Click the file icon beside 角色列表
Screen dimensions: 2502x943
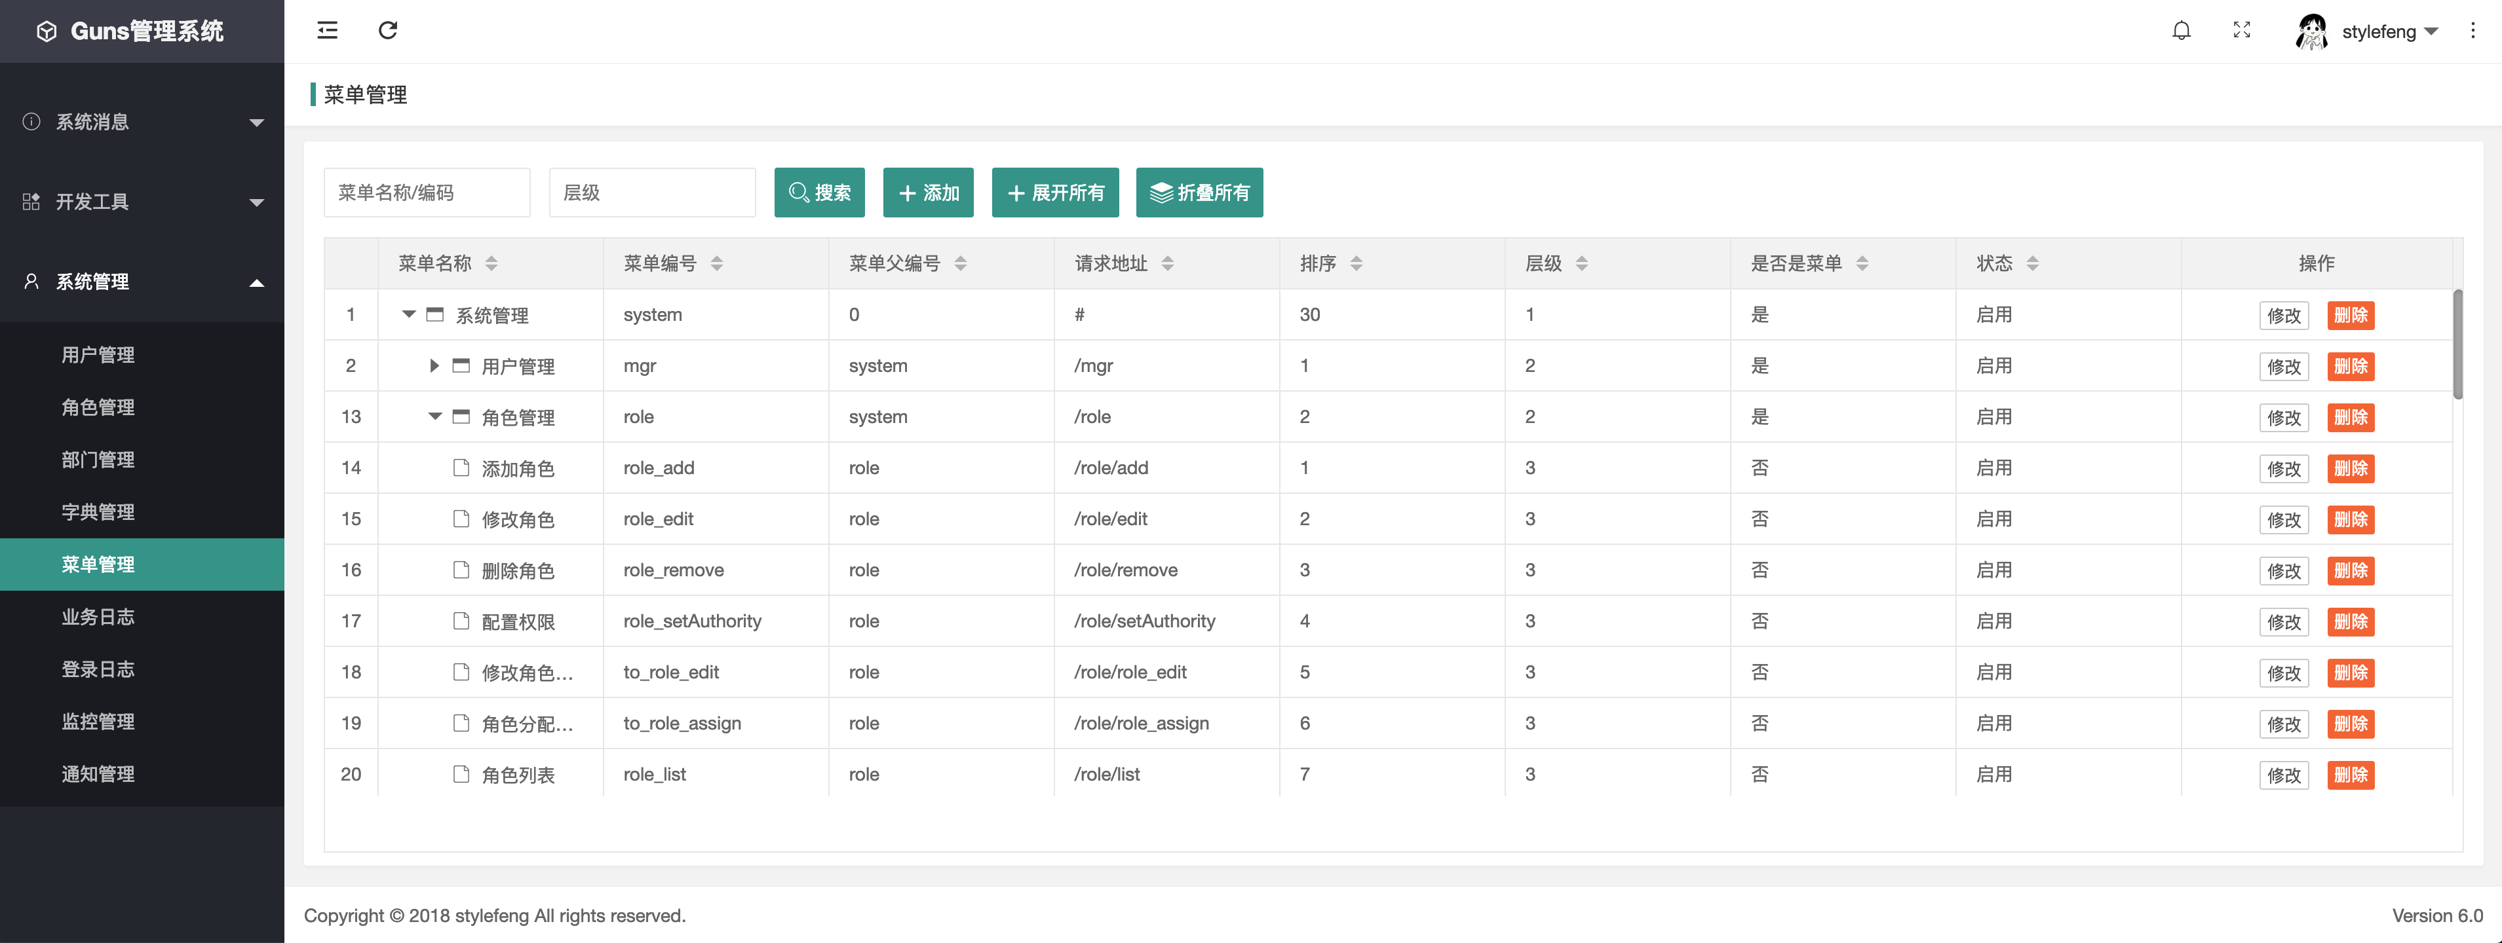(461, 774)
